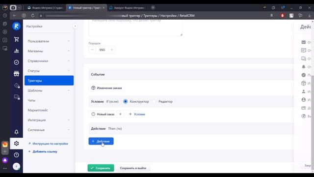
Task: Select the message note action icon
Action: [x=304, y=50]
